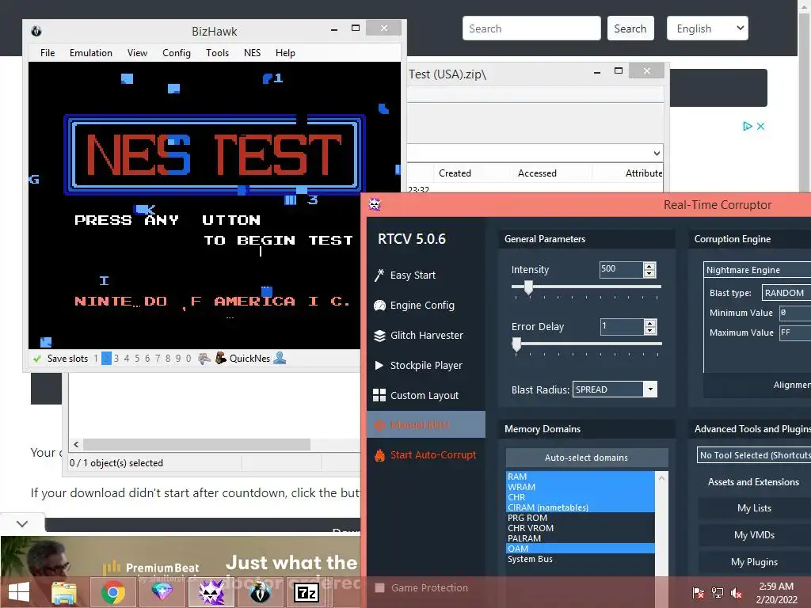Click Auto-select domains button
811x608 pixels.
tap(587, 458)
